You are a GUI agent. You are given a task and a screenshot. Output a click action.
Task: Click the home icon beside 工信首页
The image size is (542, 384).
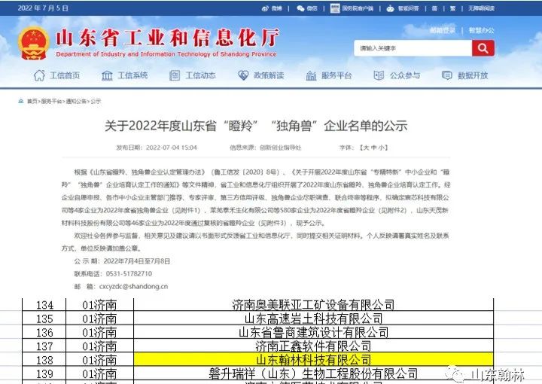pos(39,75)
